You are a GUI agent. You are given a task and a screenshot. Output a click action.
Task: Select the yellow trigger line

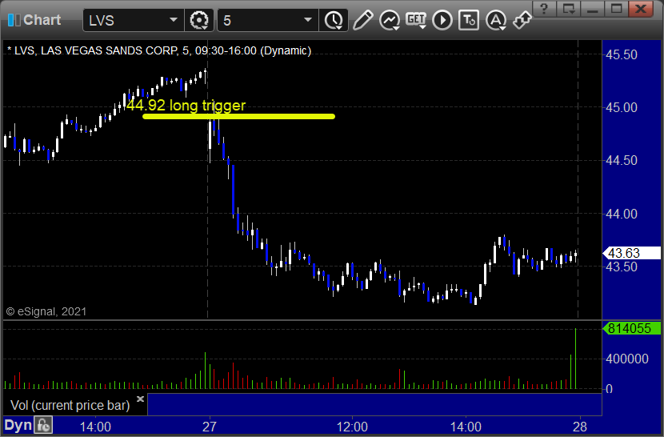pos(239,117)
